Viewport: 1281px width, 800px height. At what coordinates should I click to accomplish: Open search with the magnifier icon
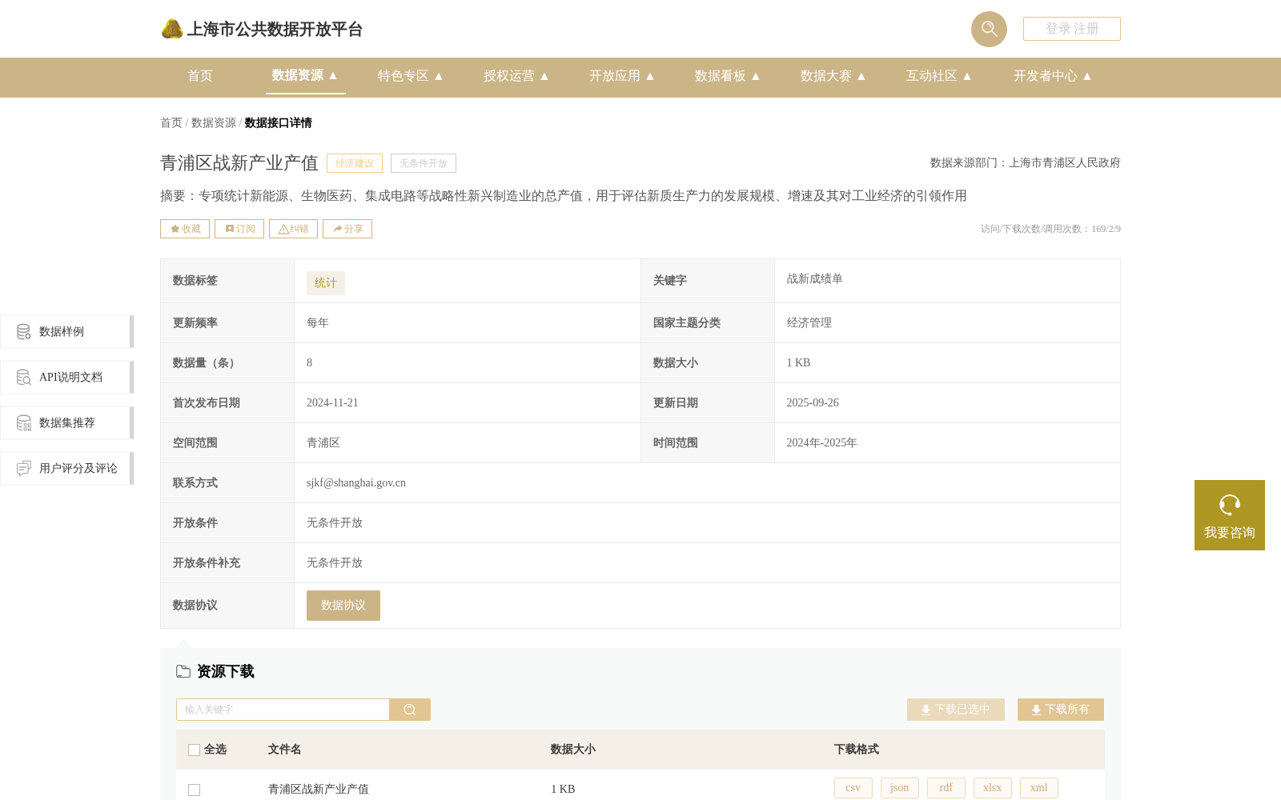click(989, 29)
